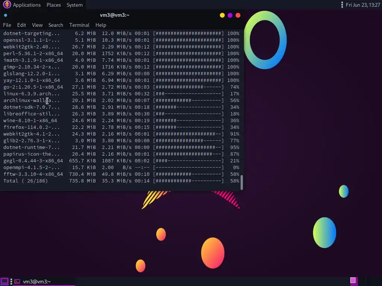Click the '17%' value in linux row
This screenshot has width=382, height=286.
(235, 93)
